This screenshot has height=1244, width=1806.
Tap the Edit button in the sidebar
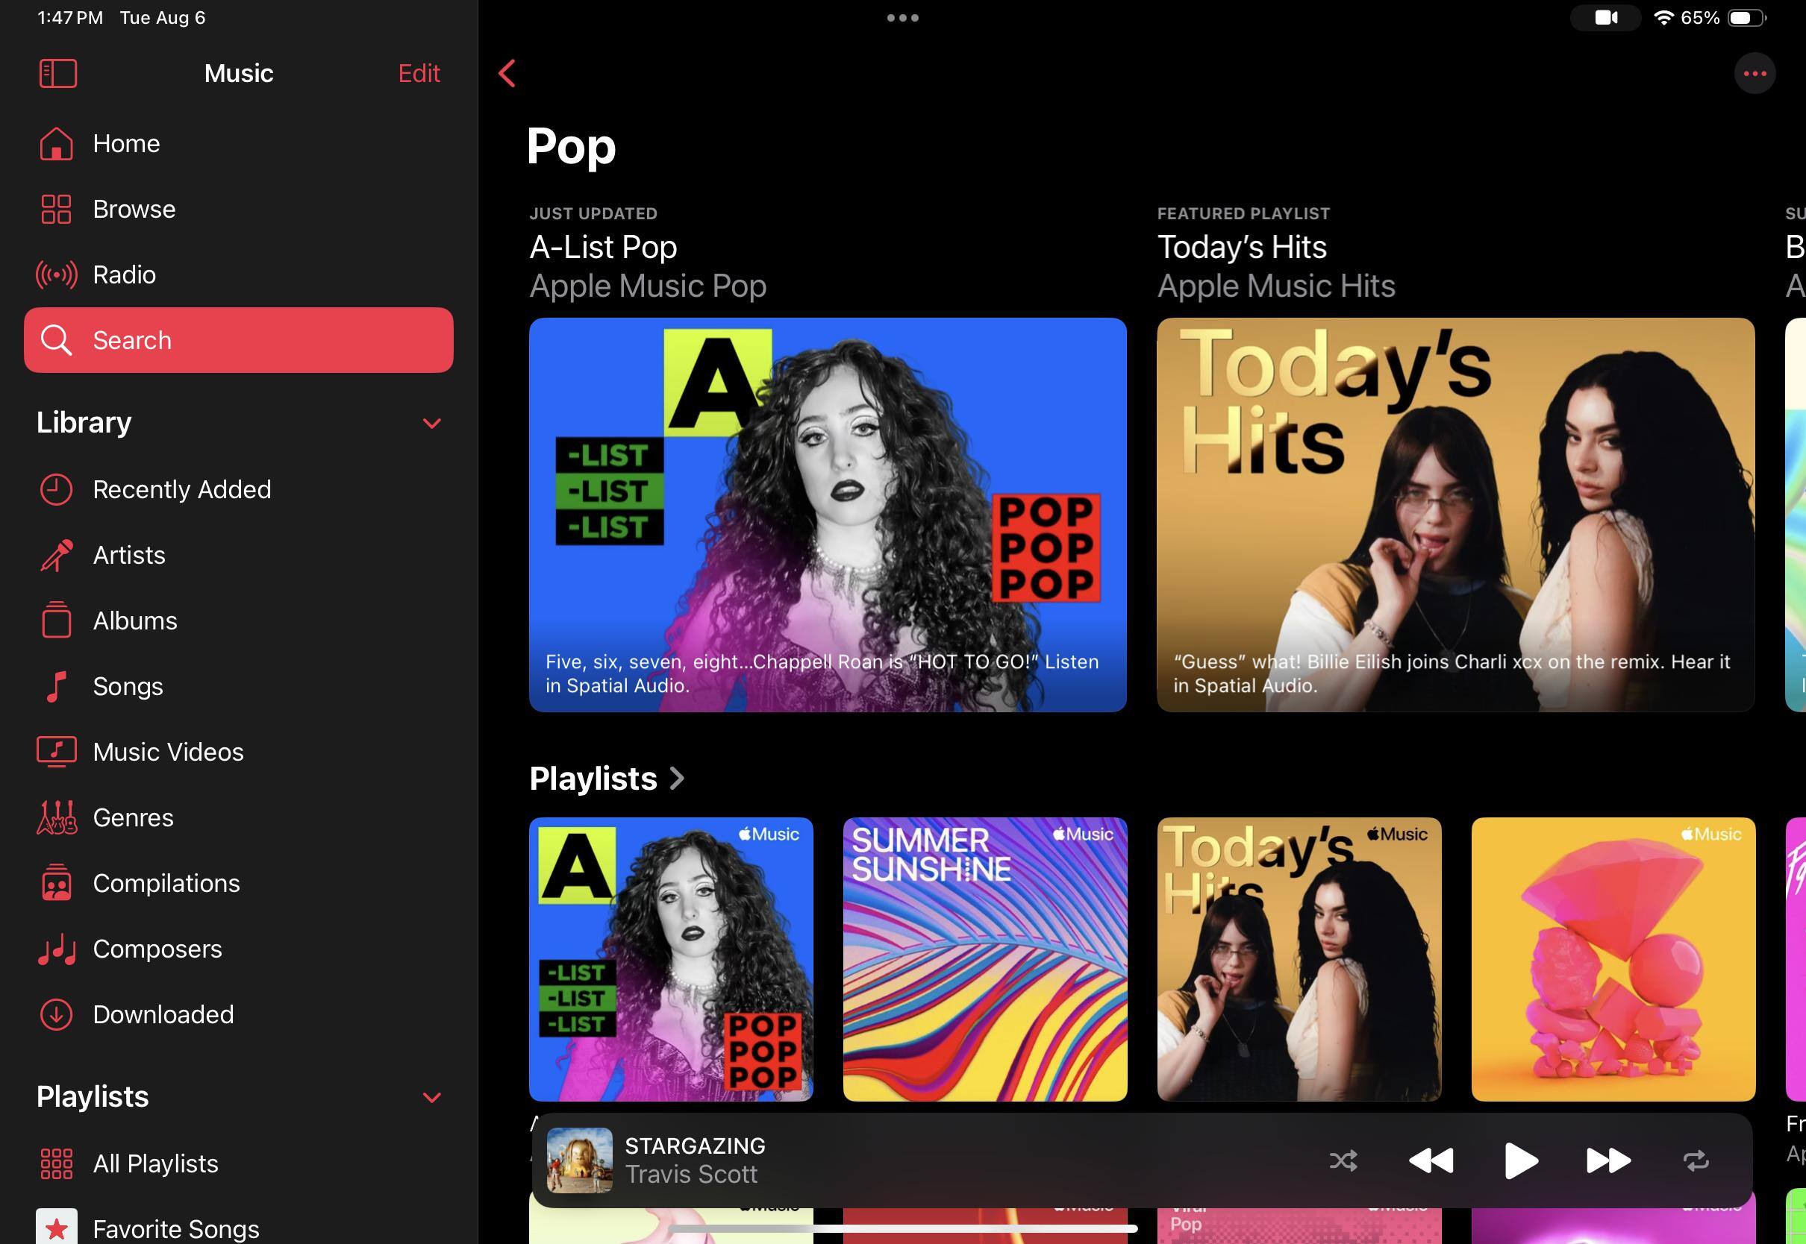[419, 73]
